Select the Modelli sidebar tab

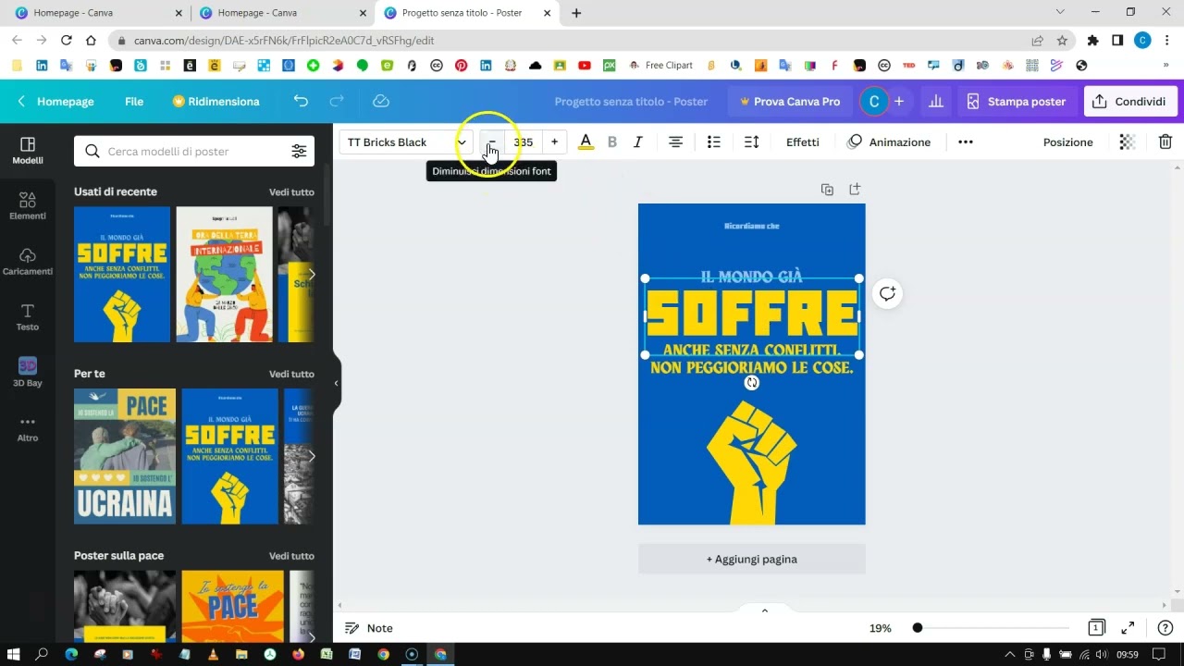[x=28, y=151]
